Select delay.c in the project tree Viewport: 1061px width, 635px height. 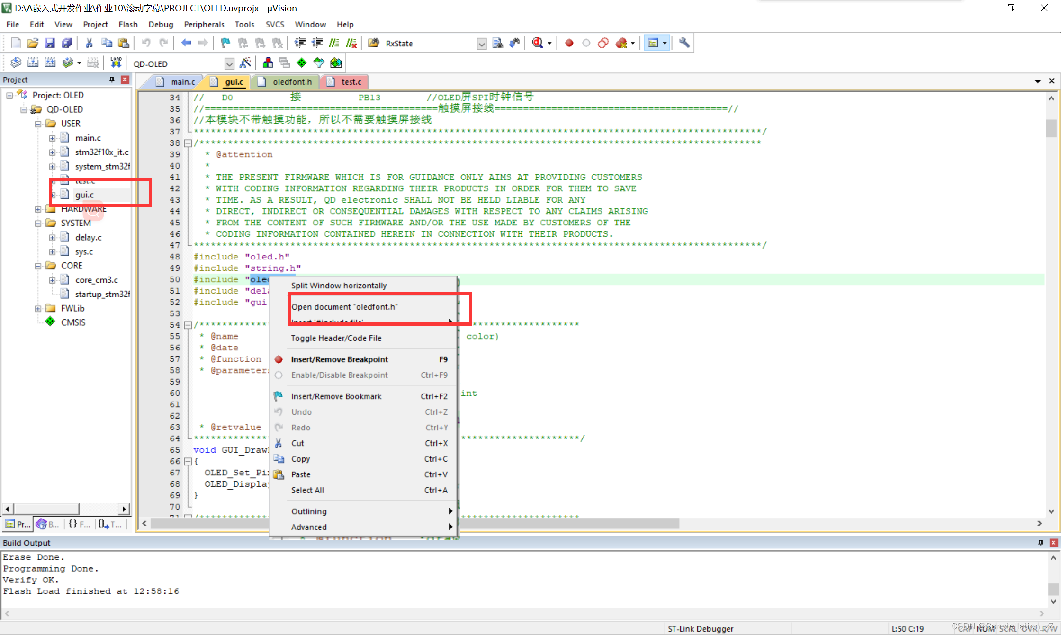[x=88, y=238]
